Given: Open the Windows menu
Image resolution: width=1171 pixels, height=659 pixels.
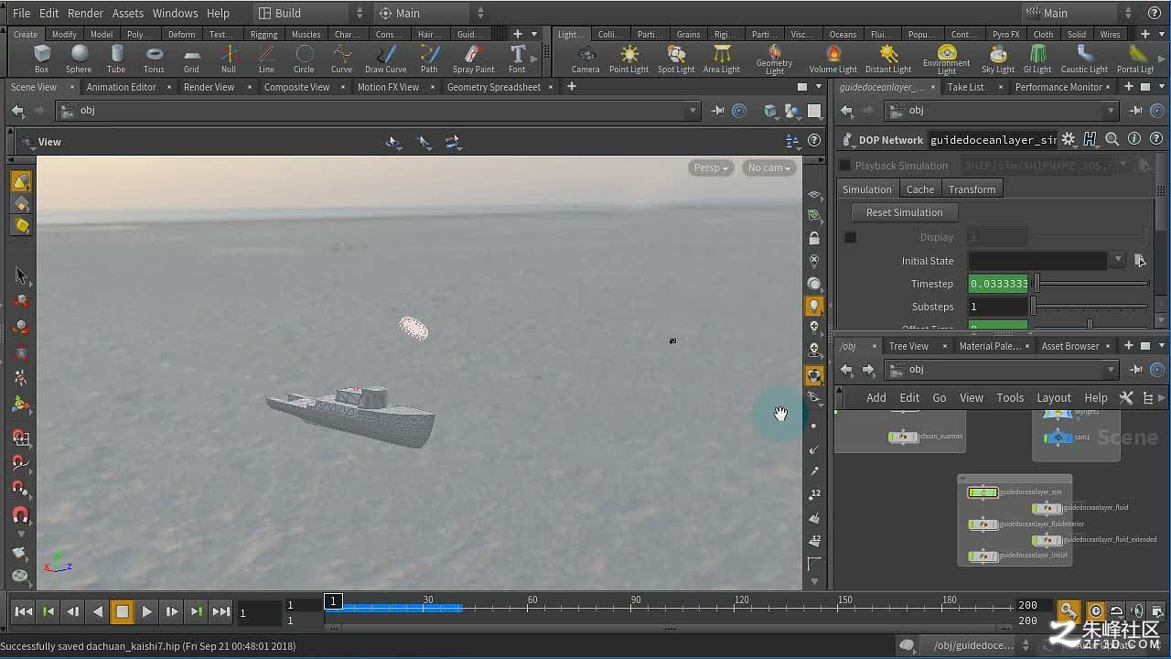Looking at the screenshot, I should (x=175, y=13).
